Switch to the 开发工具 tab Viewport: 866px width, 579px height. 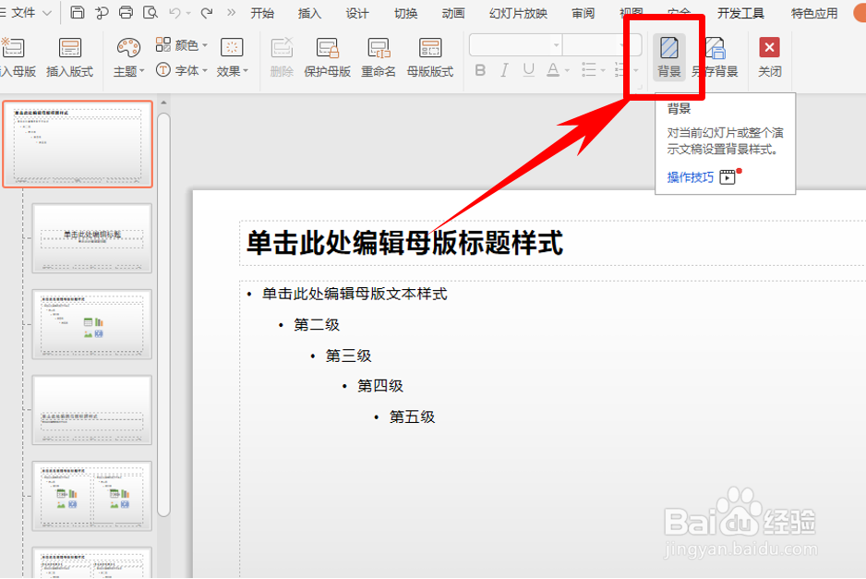click(740, 13)
